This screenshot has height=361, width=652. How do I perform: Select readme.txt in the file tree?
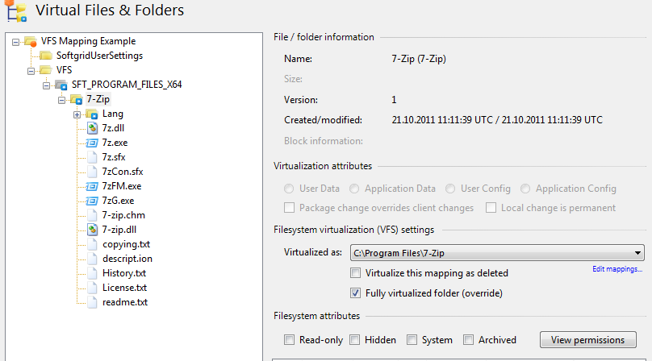pos(124,302)
